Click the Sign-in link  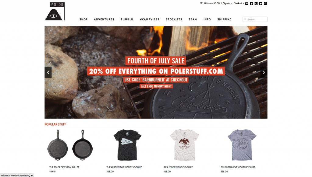(226, 3)
